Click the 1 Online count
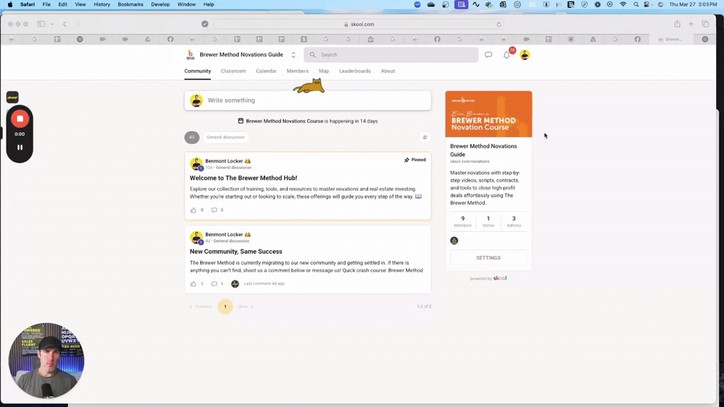This screenshot has height=407, width=724. (488, 221)
